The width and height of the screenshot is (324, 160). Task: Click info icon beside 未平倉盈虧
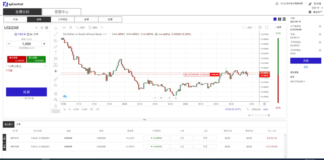click(x=320, y=26)
